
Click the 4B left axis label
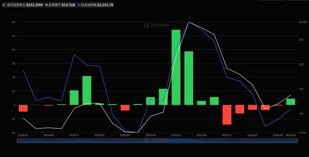(14, 50)
